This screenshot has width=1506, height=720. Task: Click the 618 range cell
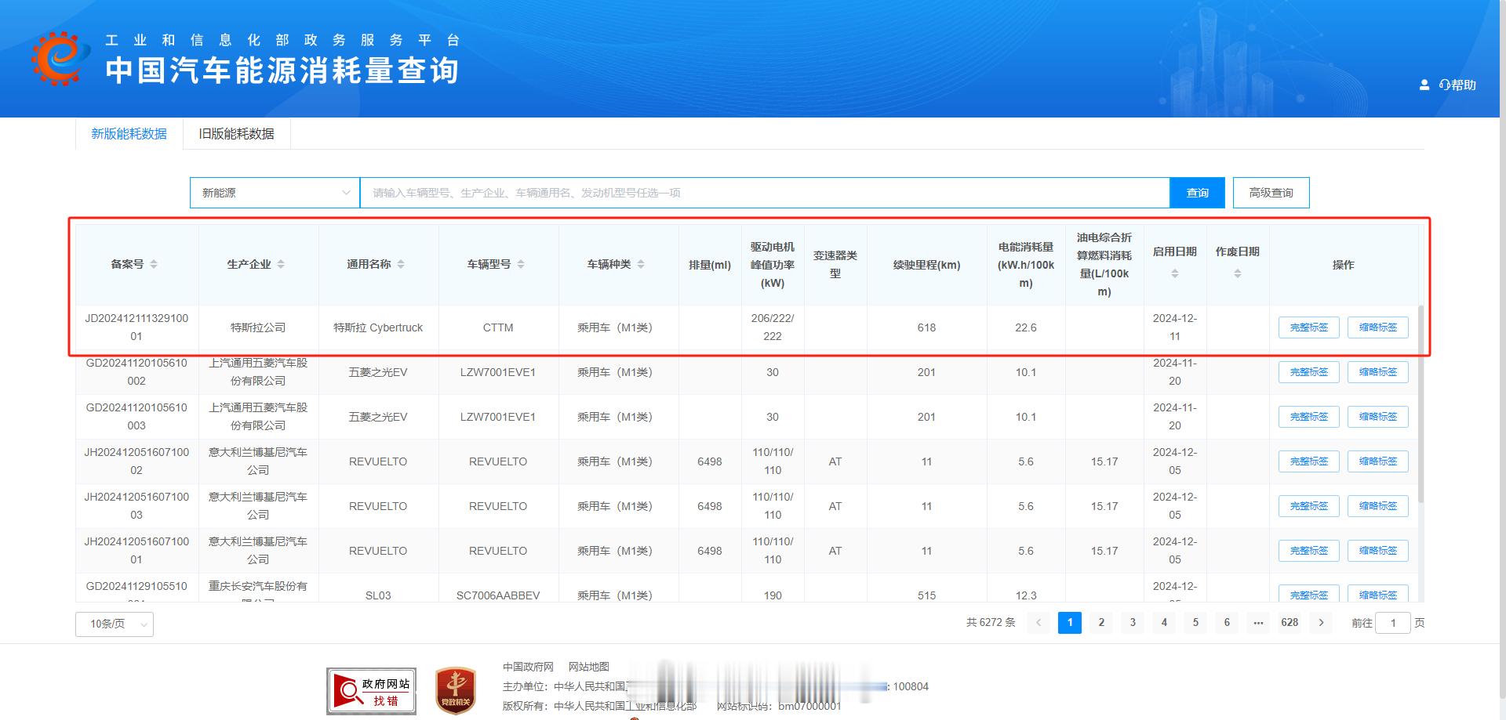(926, 327)
